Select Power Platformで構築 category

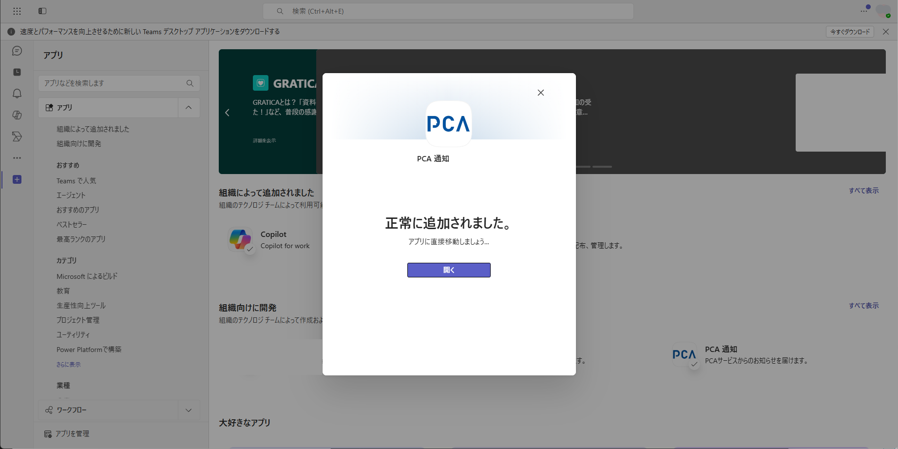(x=89, y=350)
